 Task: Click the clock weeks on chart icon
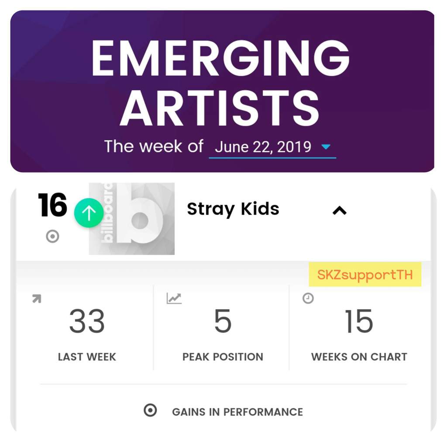308,298
